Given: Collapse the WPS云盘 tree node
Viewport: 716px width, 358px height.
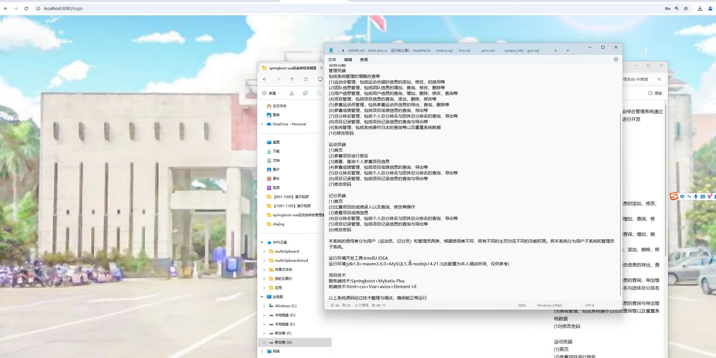Looking at the screenshot, I should tap(262, 242).
